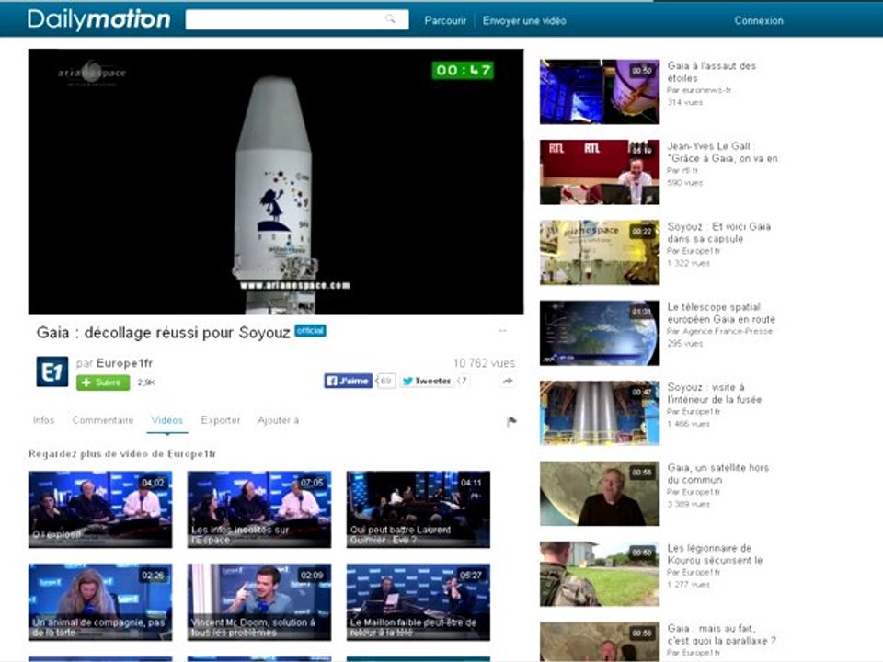This screenshot has height=662, width=883.
Task: Click title Soyouz : Et voici Gaia
Action: (x=719, y=233)
